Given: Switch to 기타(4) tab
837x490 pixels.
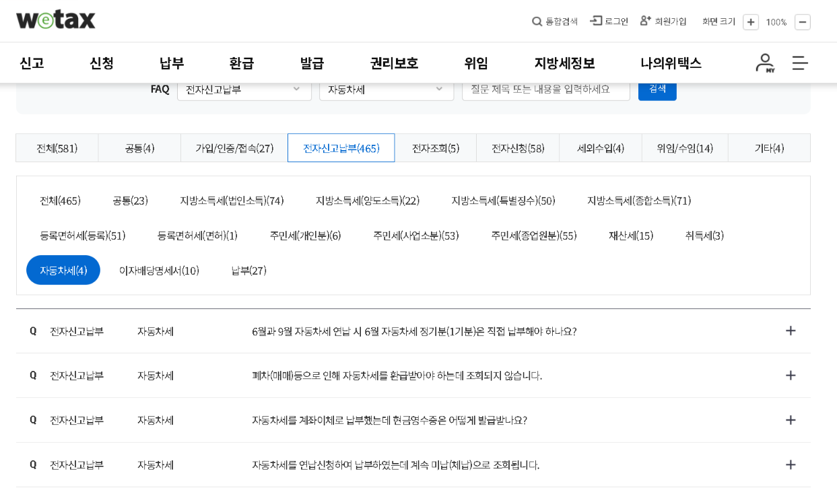Looking at the screenshot, I should (x=769, y=148).
